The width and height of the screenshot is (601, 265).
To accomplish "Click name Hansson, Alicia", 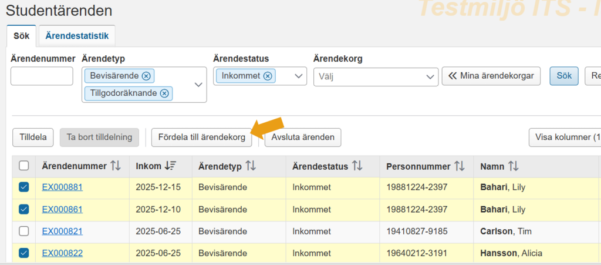I will 511,253.
